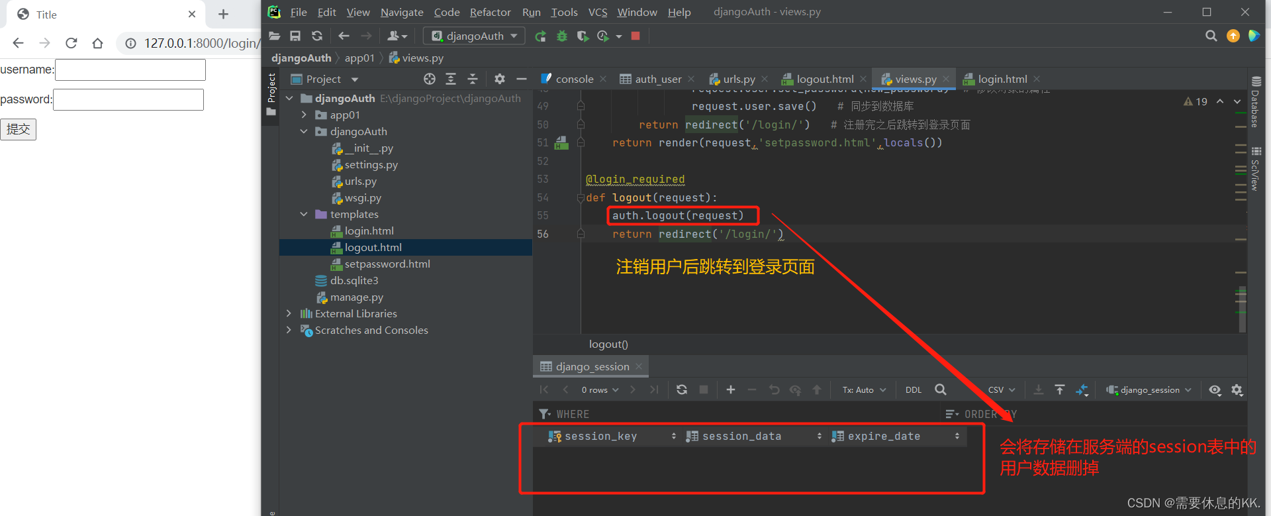Open the Refactor menu
This screenshot has width=1271, height=516.
pyautogui.click(x=491, y=12)
